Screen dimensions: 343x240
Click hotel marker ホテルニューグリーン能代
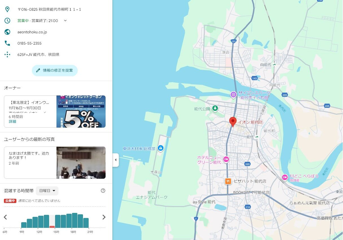coord(226,160)
